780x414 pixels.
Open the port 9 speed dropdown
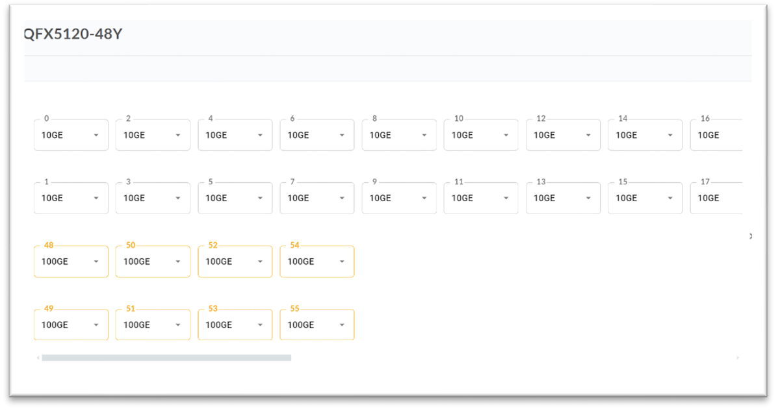pos(399,198)
